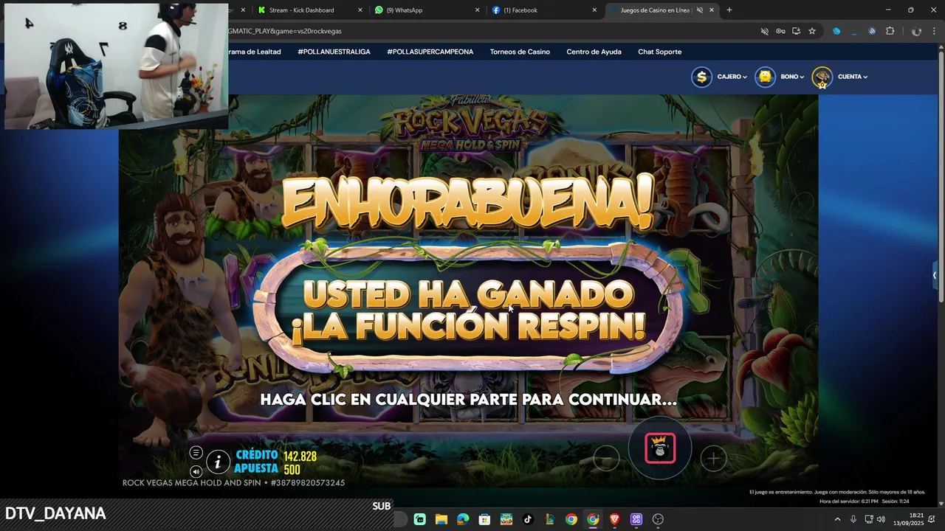Open the BONO dropdown
Image resolution: width=945 pixels, height=531 pixels.
tap(792, 77)
